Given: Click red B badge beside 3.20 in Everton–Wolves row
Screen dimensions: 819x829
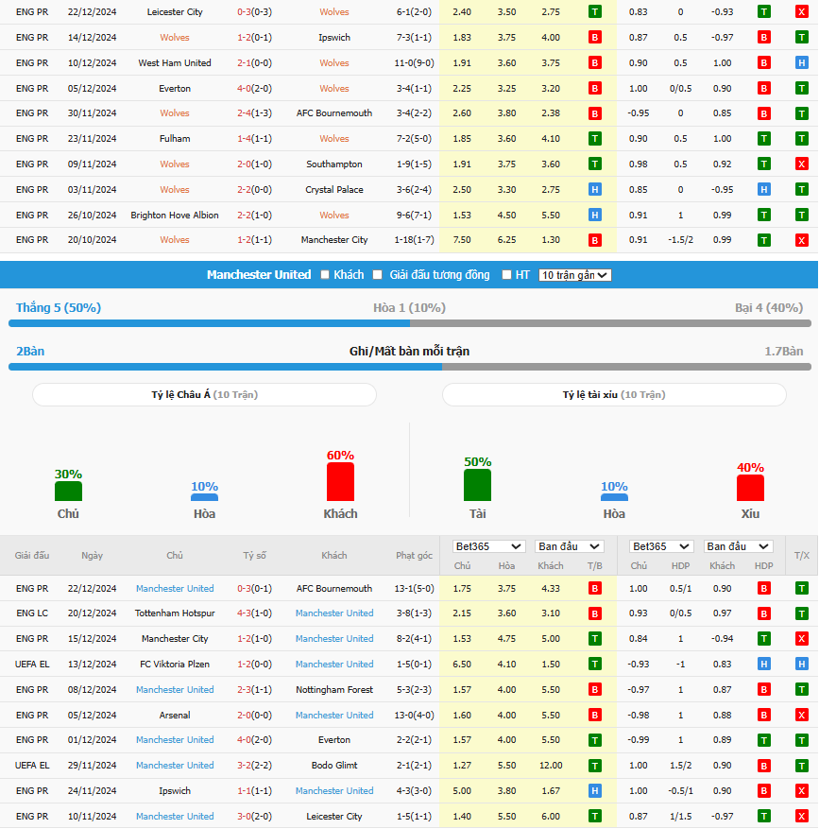Looking at the screenshot, I should coord(595,88).
